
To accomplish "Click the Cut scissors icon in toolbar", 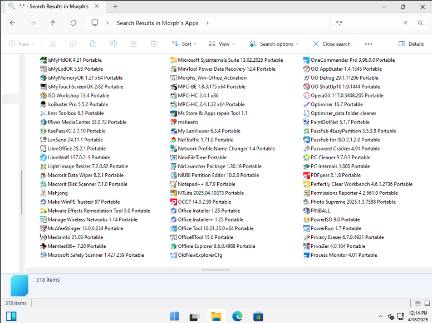I will [52, 44].
